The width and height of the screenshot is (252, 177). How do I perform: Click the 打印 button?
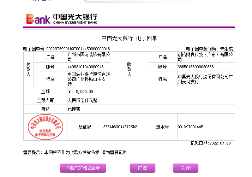(143, 168)
